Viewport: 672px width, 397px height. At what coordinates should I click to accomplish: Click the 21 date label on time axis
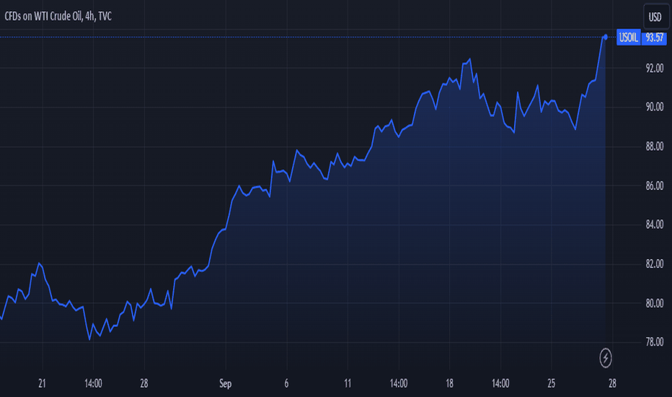pyautogui.click(x=42, y=383)
